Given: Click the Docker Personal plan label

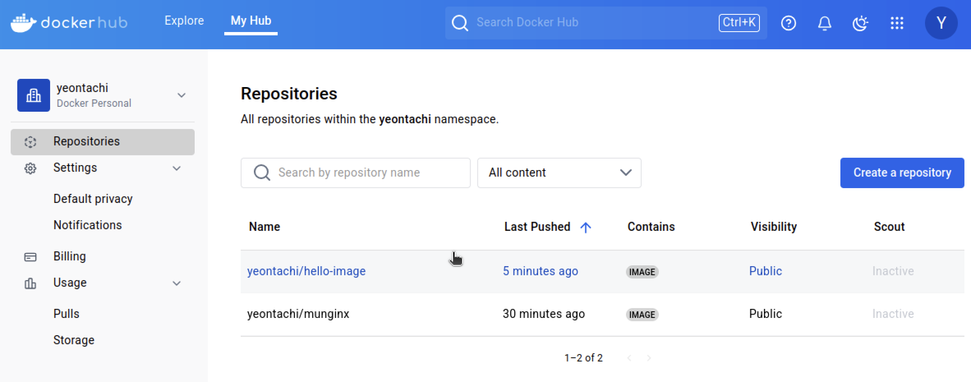Looking at the screenshot, I should point(94,103).
